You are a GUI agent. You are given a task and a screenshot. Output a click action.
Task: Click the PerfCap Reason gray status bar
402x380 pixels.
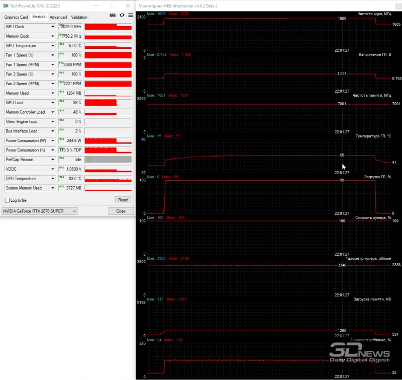coord(108,160)
